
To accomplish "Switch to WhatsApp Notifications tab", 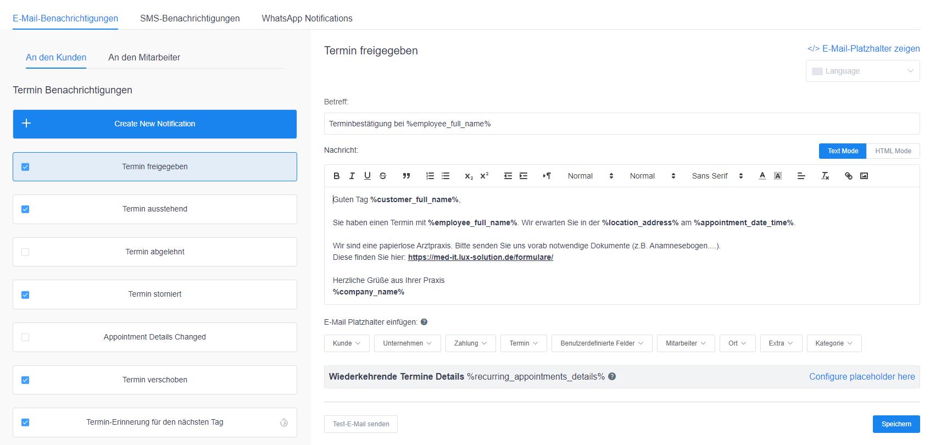I will pos(307,18).
